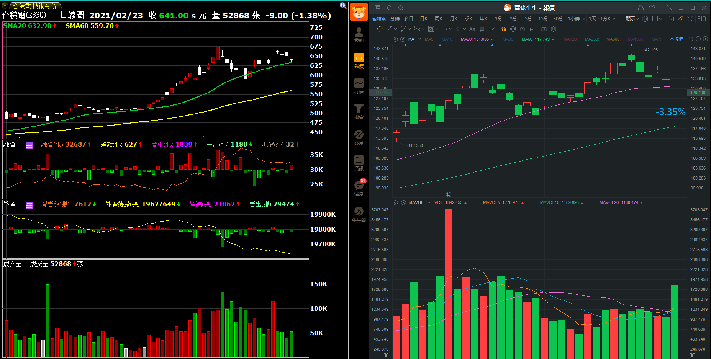Open MAVOL indicator settings gear

[x=395, y=202]
